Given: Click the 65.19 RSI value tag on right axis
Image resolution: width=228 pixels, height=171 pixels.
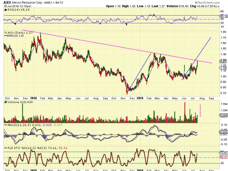Looking at the screenshot, I should (224, 16).
